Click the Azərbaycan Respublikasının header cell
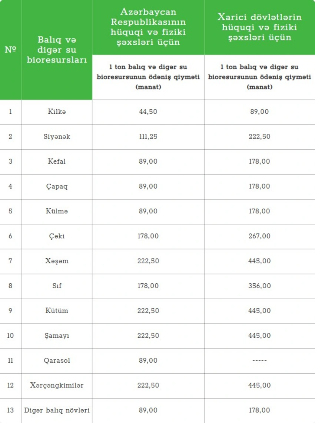315x423 pixels. 148,27
